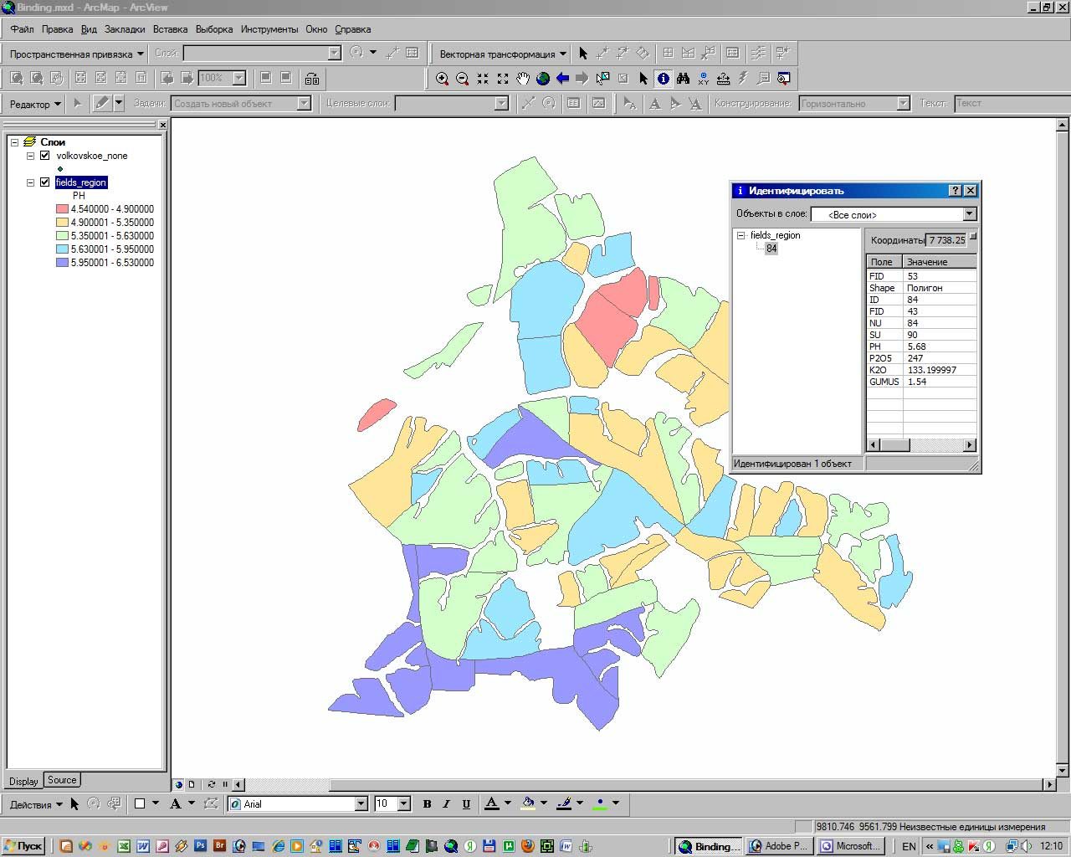Click the Fill Color bucket icon
The width and height of the screenshot is (1071, 857).
(x=528, y=804)
